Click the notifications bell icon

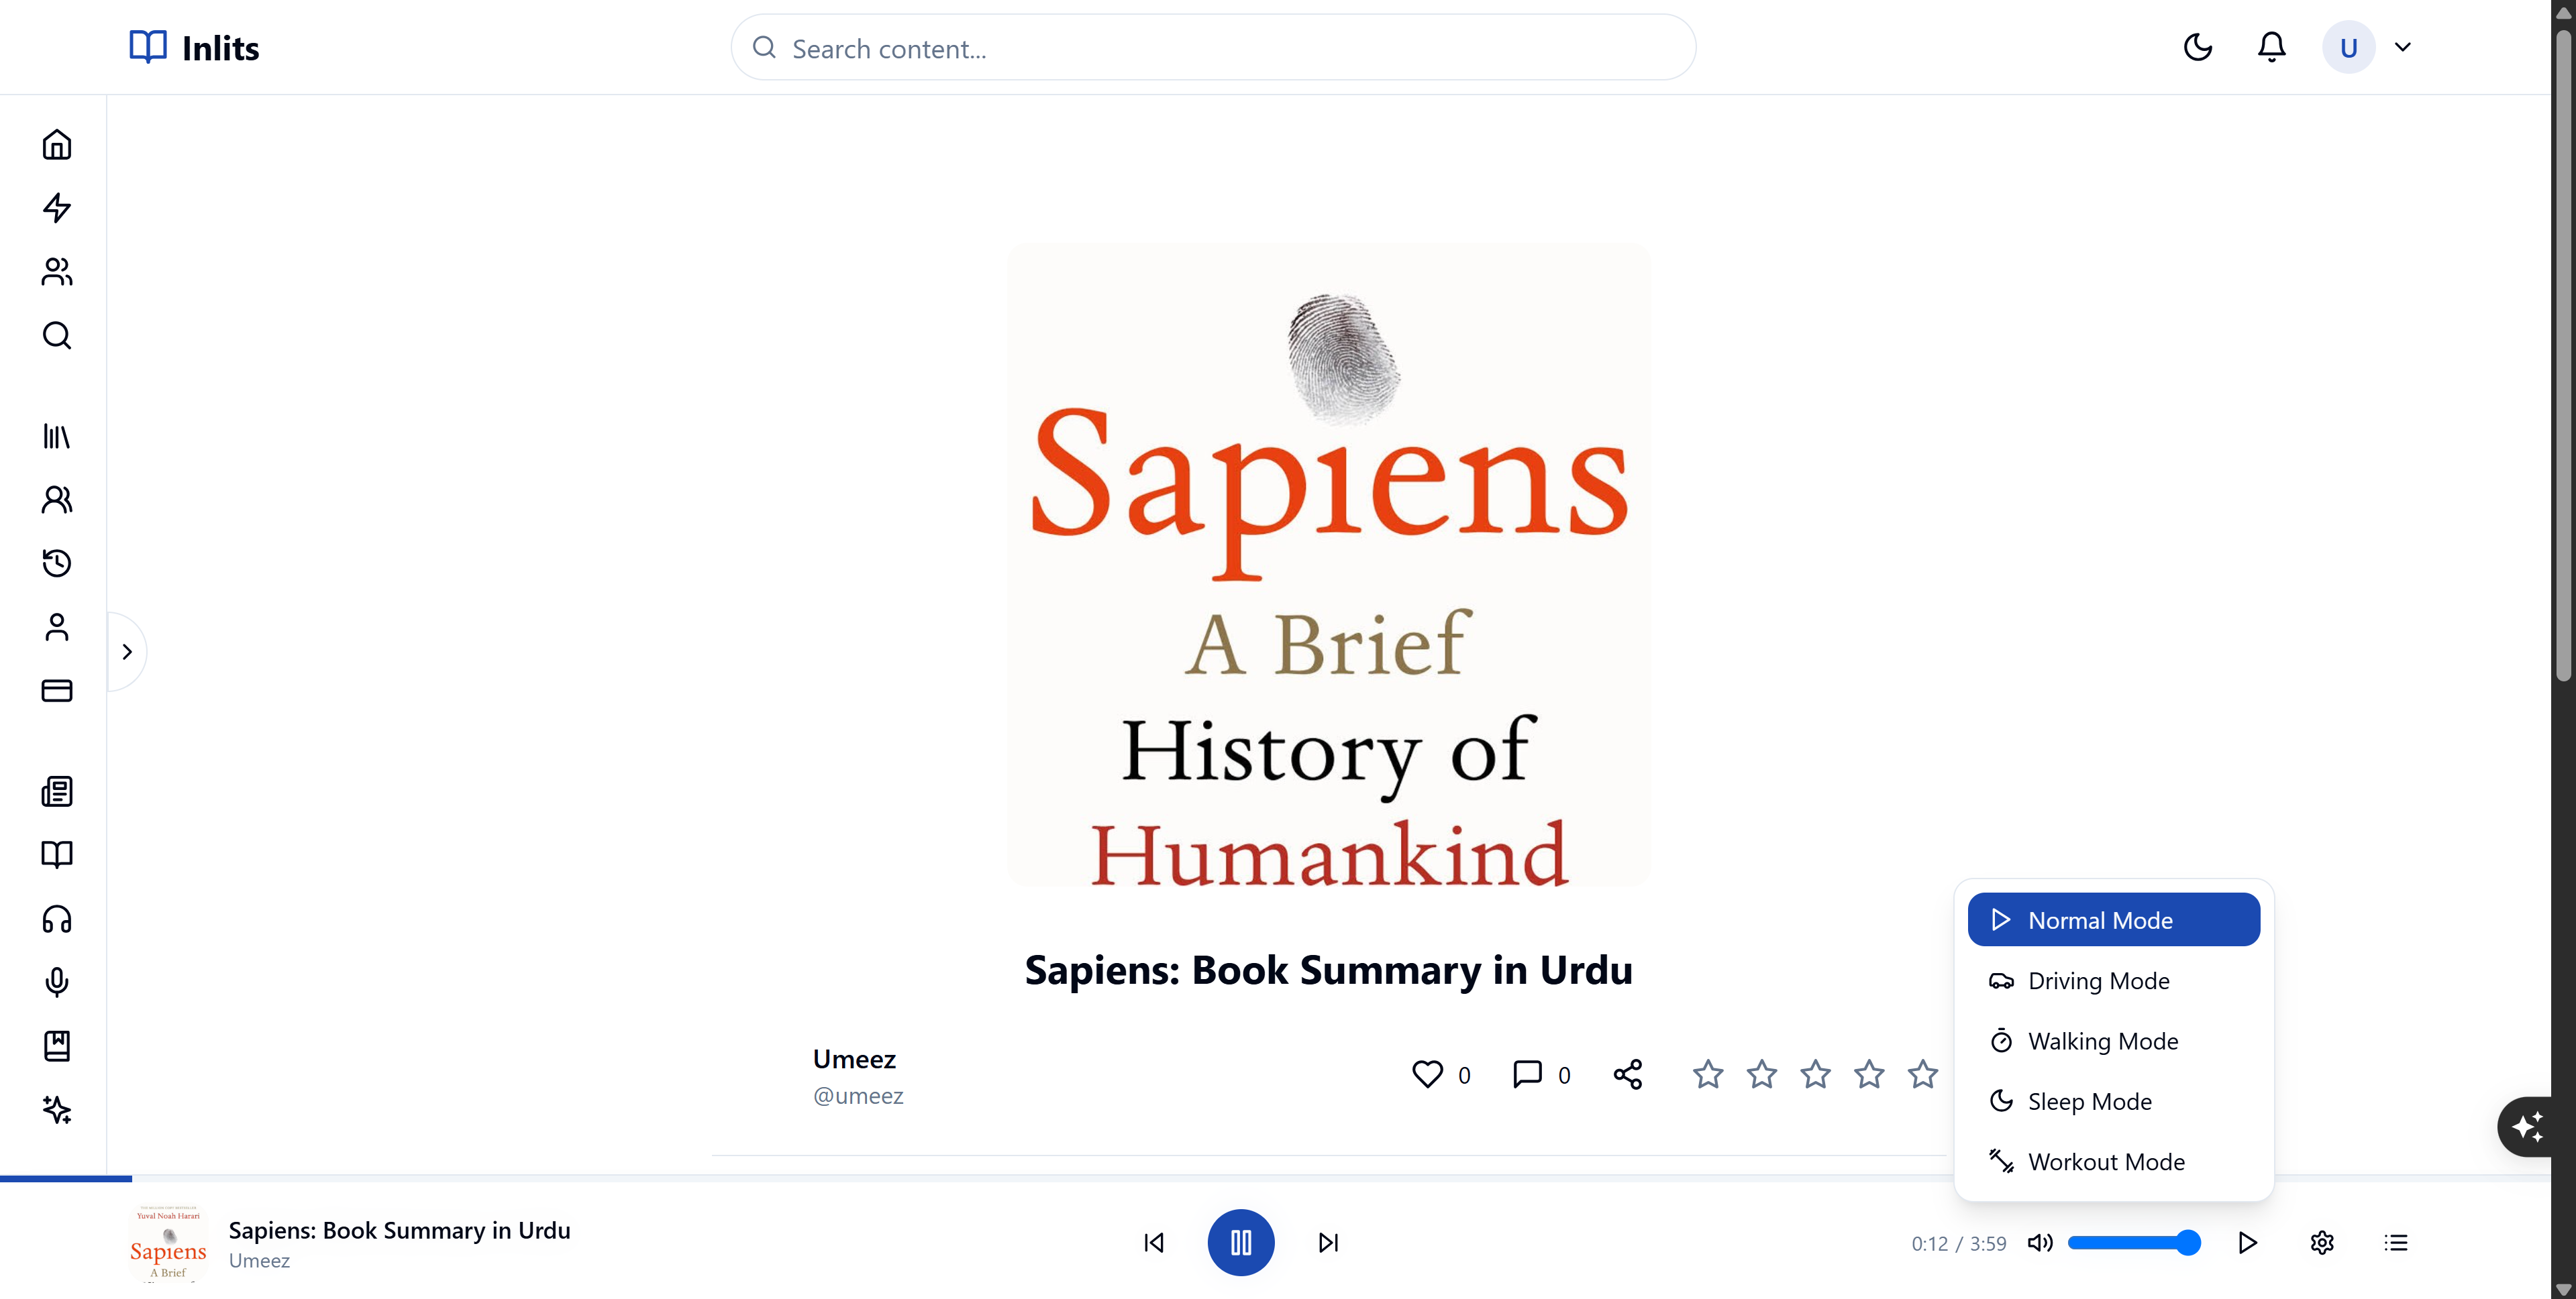2271,47
